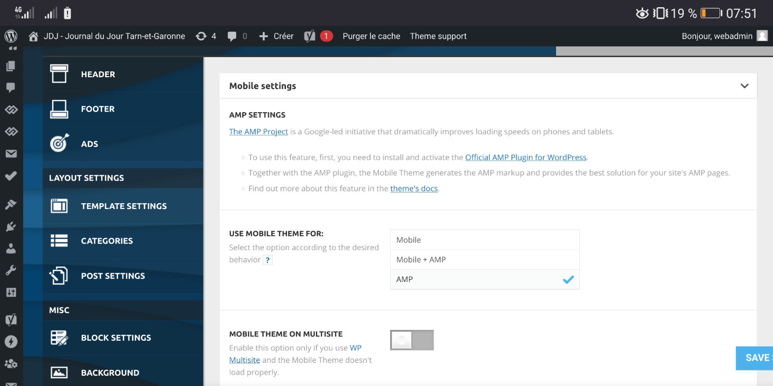Click the plus icon next to Créer
773x386 pixels.
coord(263,37)
